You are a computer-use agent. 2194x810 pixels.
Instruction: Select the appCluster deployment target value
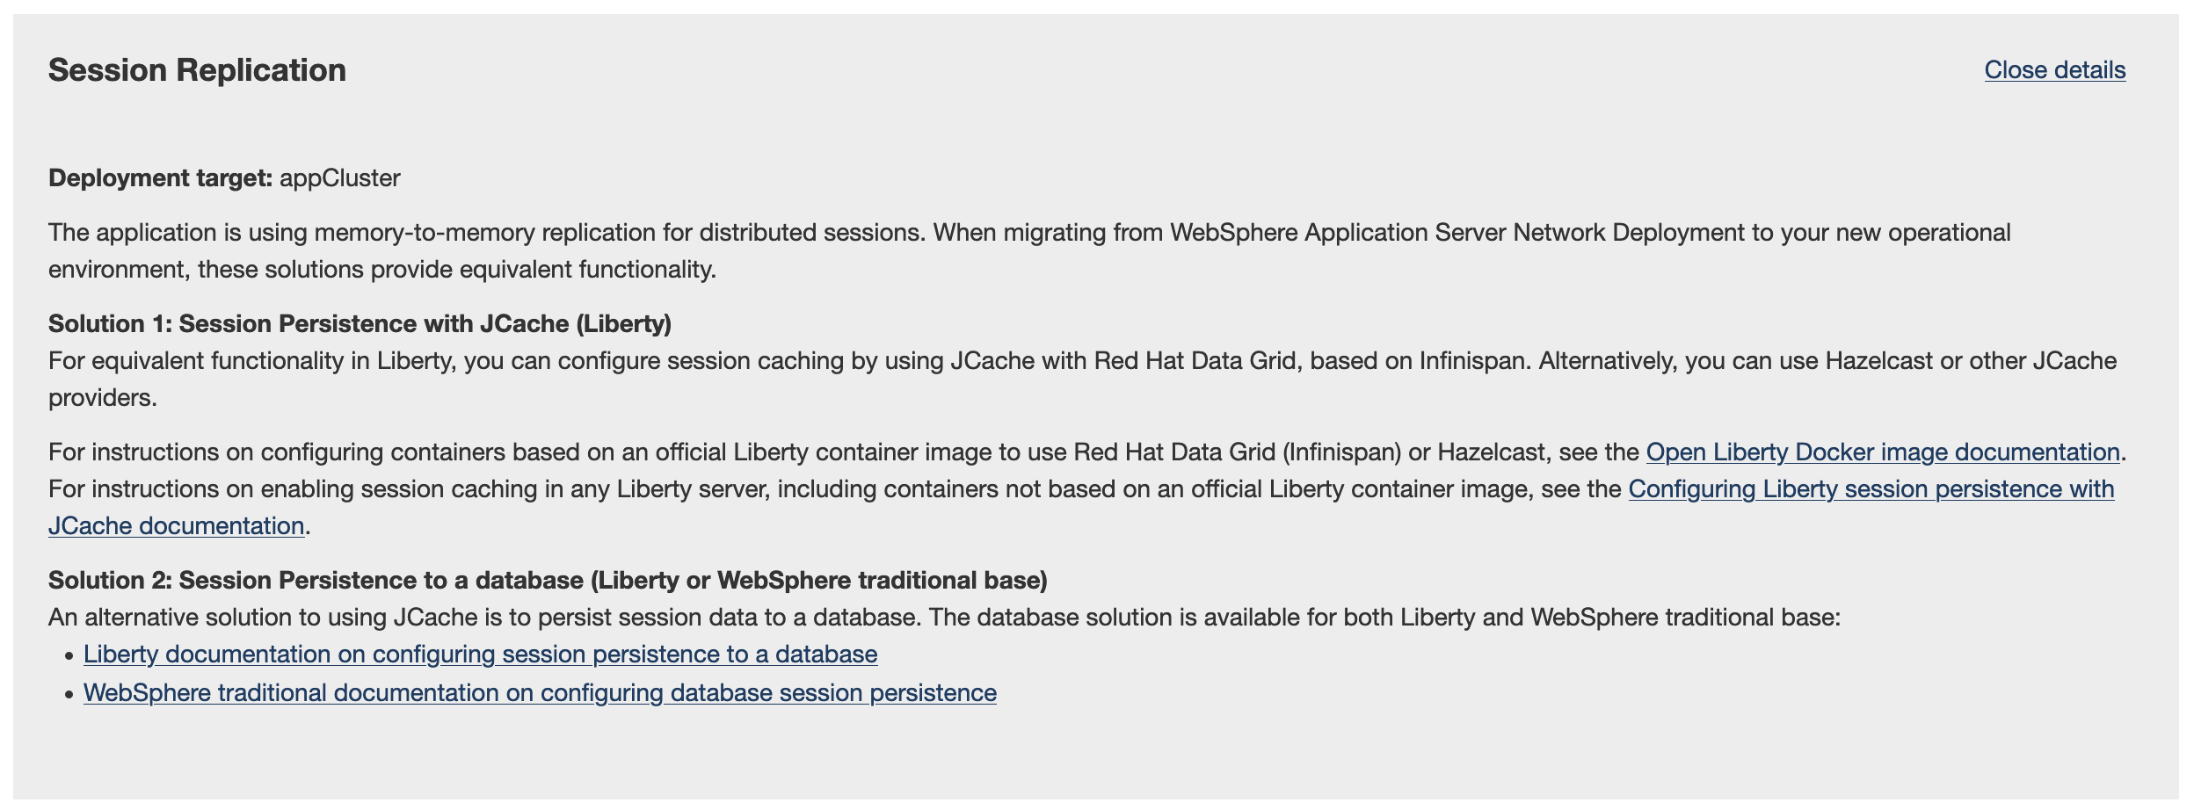(x=340, y=178)
